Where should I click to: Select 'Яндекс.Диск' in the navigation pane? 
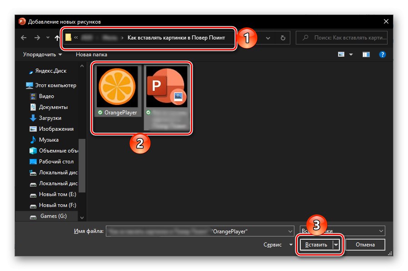pos(51,71)
